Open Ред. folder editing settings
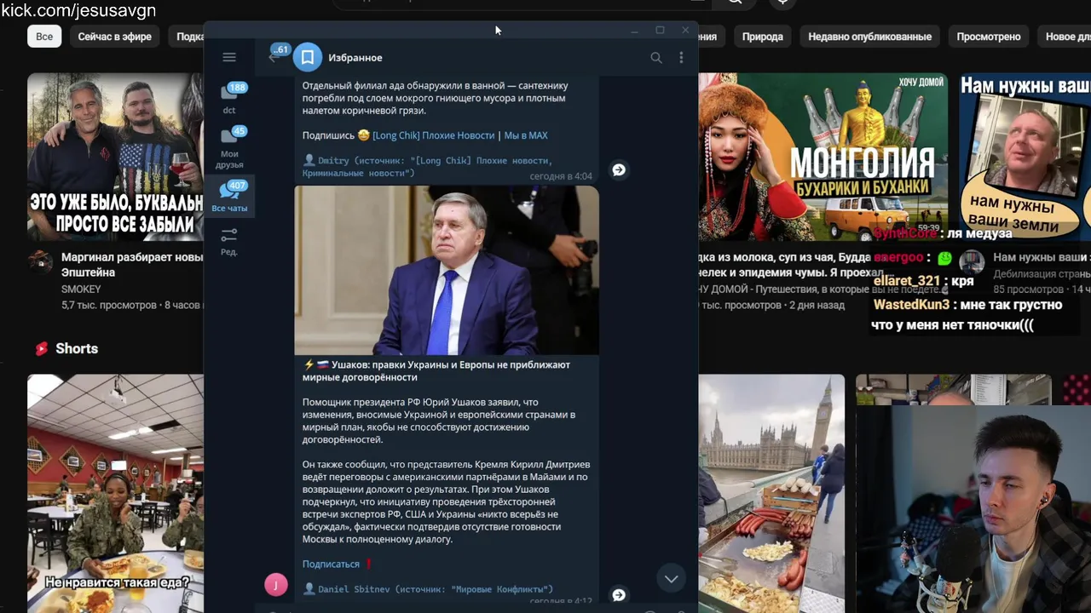Screen dimensions: 1091x613 [x=229, y=241]
